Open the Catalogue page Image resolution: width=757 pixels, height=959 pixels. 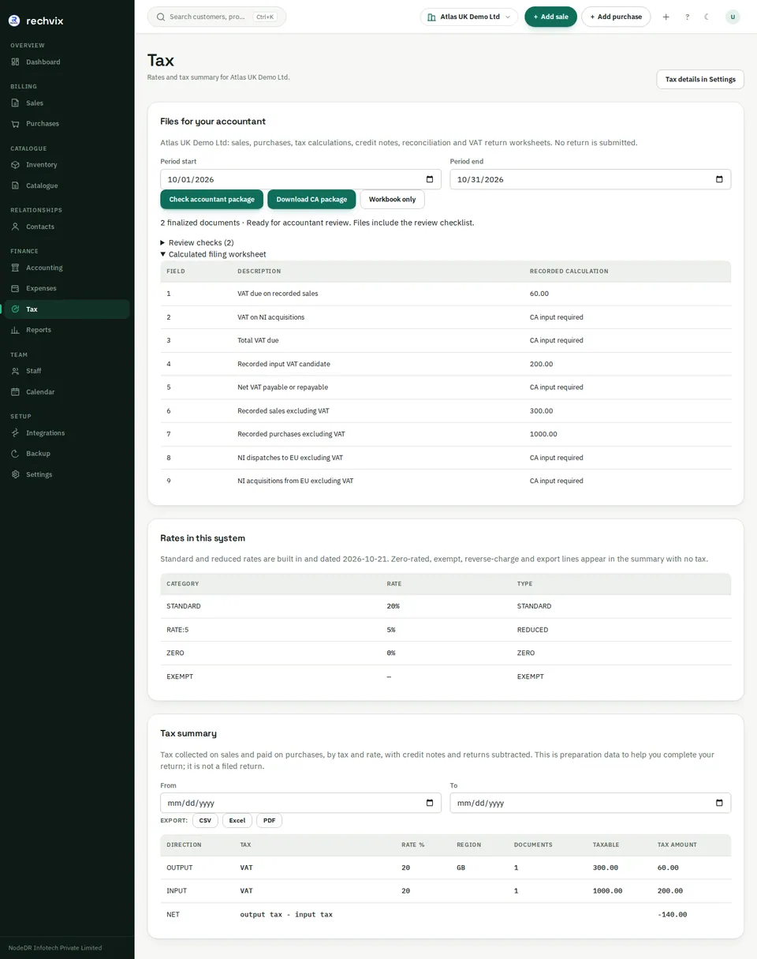pyautogui.click(x=66, y=185)
